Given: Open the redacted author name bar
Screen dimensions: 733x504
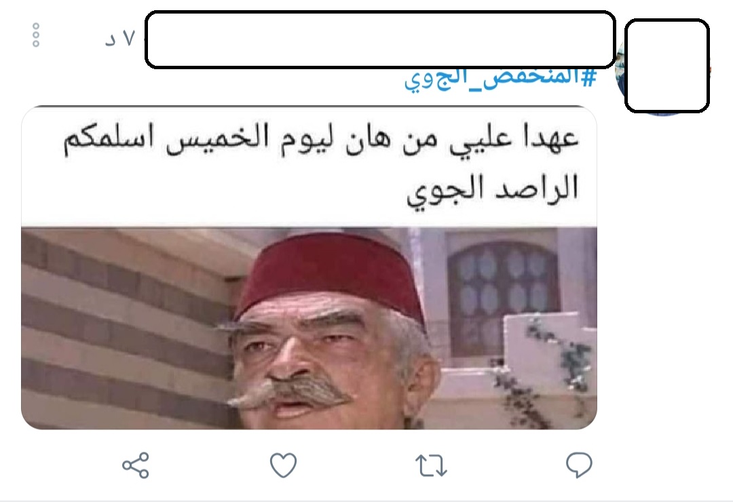Looking at the screenshot, I should click(380, 40).
